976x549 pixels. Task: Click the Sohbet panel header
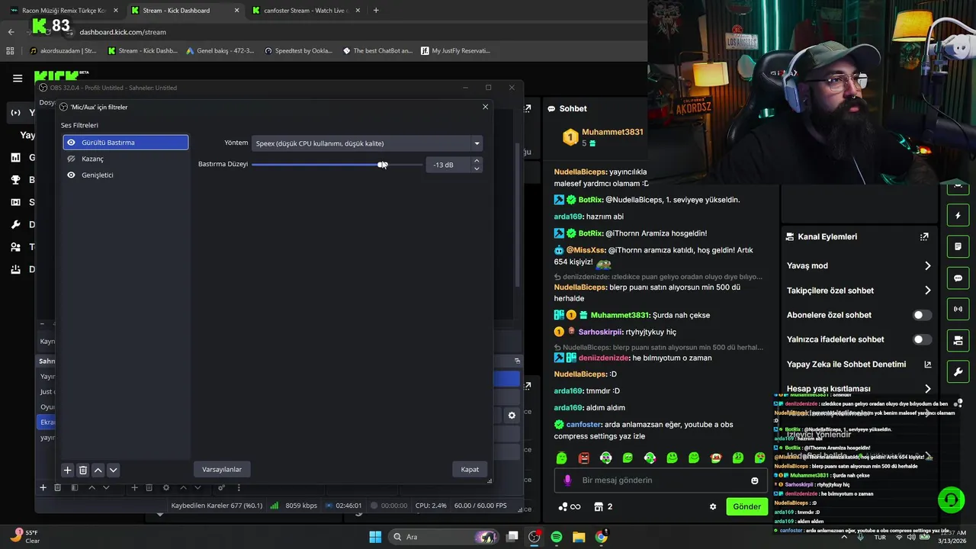tap(567, 108)
